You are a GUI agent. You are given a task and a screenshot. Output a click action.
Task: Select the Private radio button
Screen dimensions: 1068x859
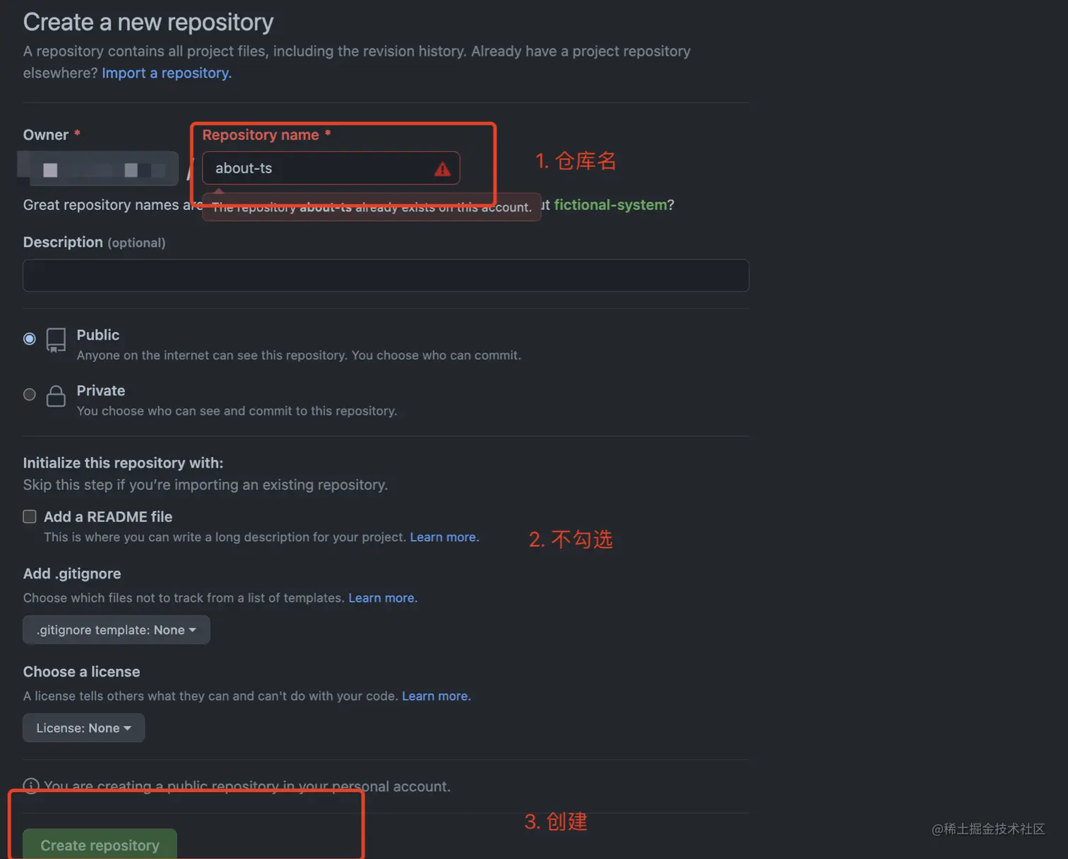pyautogui.click(x=30, y=395)
